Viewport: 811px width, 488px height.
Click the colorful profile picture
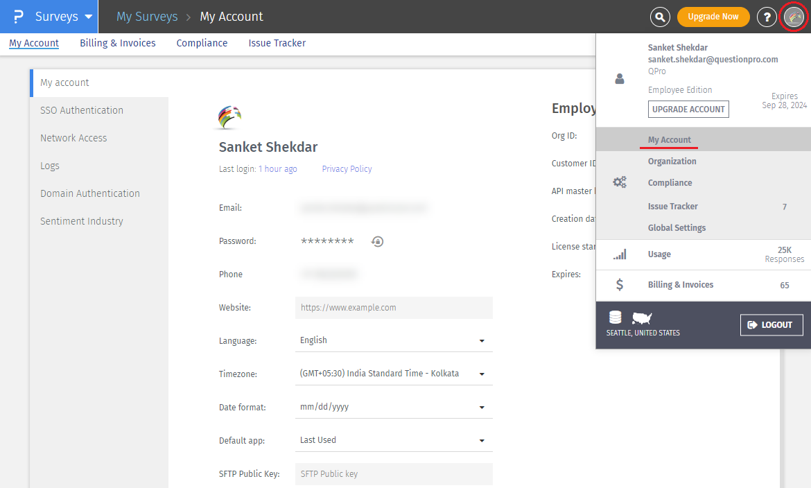click(x=229, y=117)
